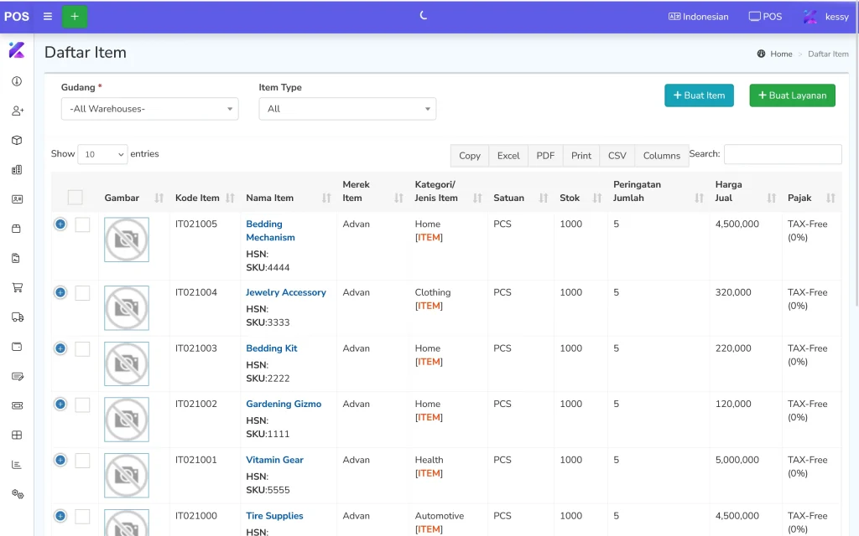The image size is (859, 536).
Task: Toggle the hamburger sidebar menu
Action: (x=48, y=17)
